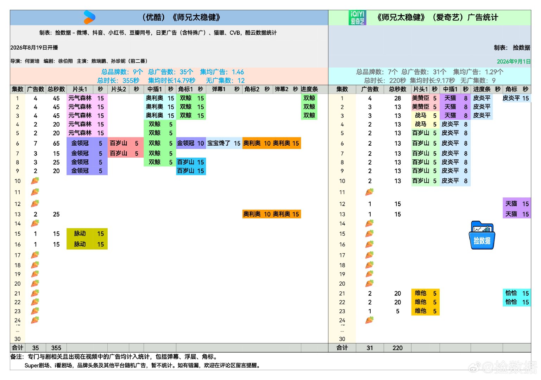Select the Youku stat 总品牌数：9个
Image resolution: width=541 pixels, height=380 pixels.
click(122, 72)
